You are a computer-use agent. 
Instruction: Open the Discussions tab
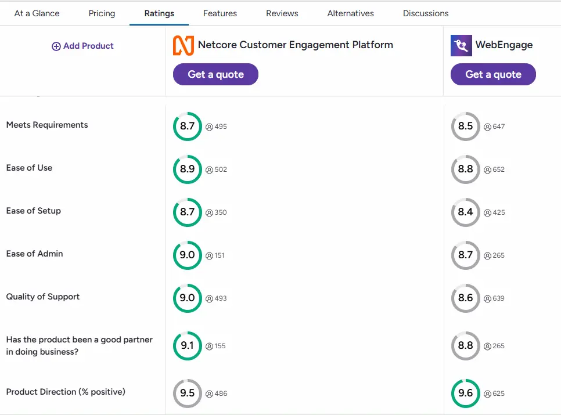(x=426, y=13)
